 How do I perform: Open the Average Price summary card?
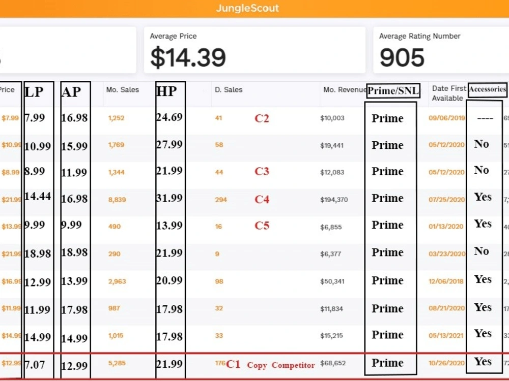coord(254,50)
